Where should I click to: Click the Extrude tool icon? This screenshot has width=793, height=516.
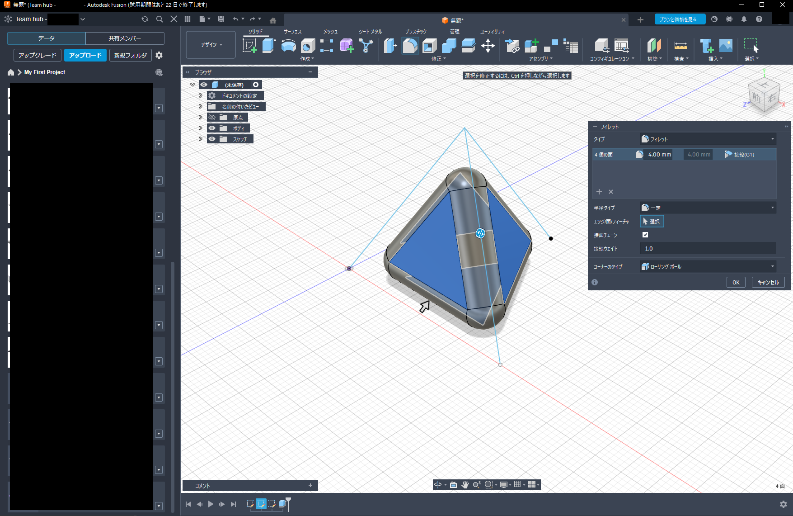click(x=269, y=46)
